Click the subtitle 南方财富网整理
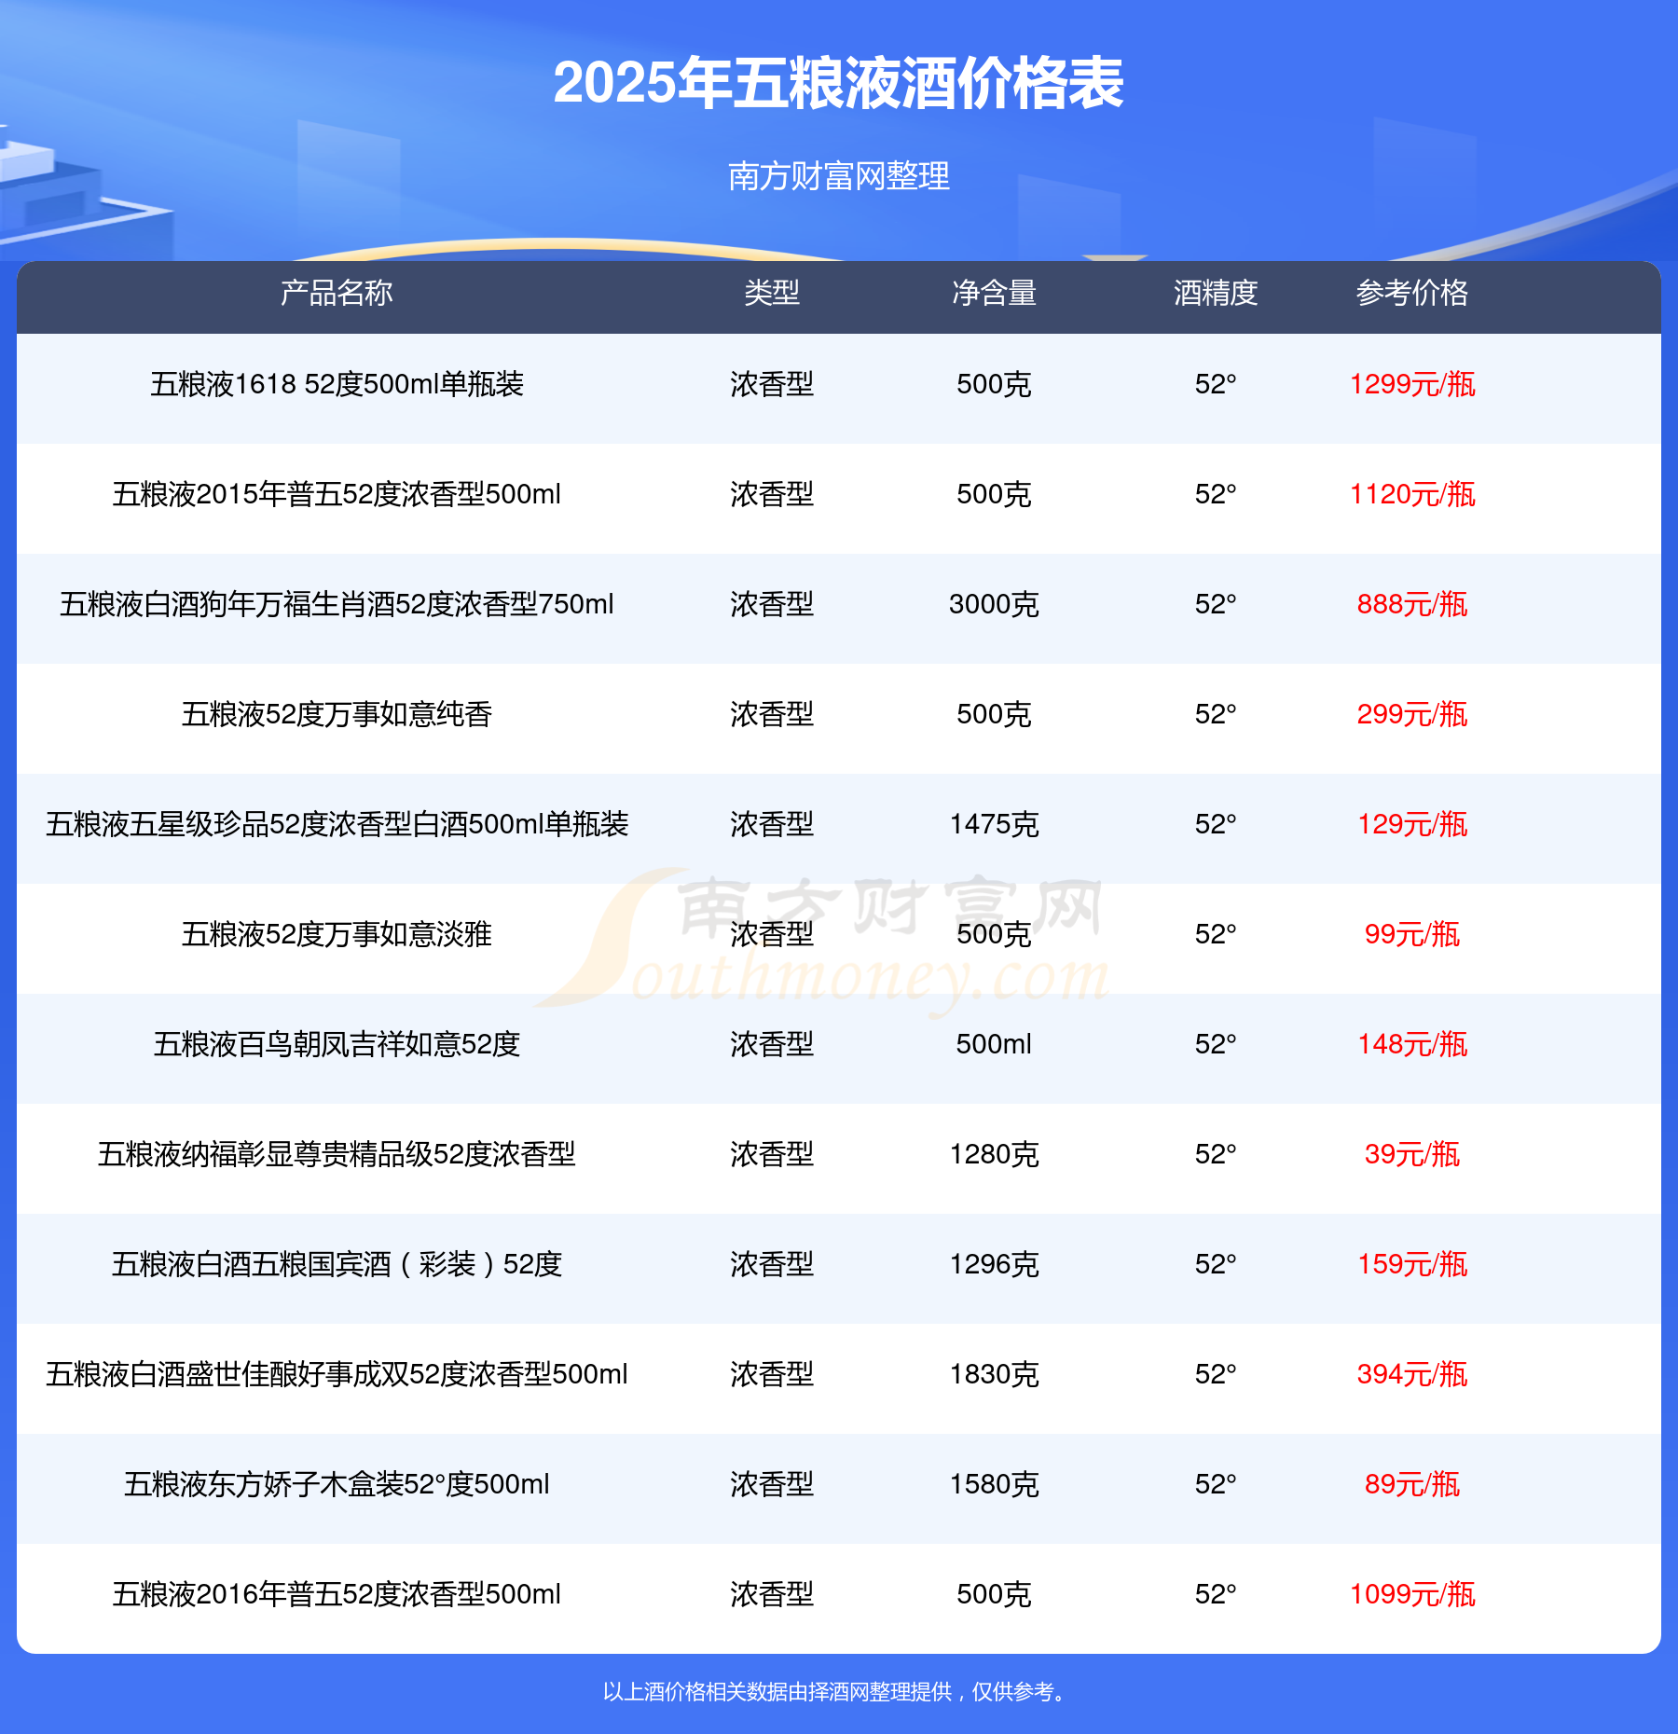 tap(839, 176)
